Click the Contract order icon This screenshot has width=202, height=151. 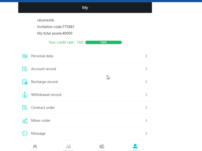(25, 108)
